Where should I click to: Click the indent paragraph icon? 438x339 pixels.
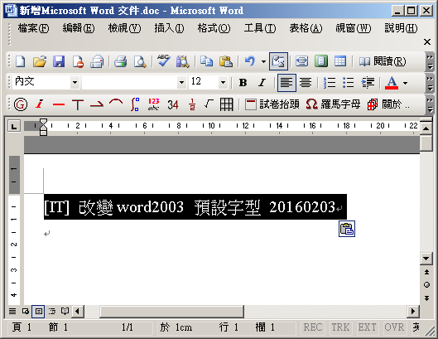click(x=368, y=83)
